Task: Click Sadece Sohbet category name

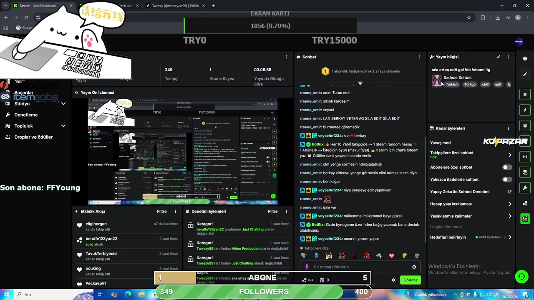Action: tap(458, 77)
